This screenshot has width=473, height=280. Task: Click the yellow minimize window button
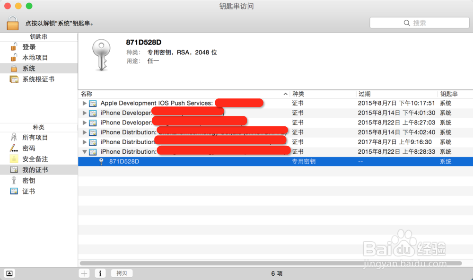click(x=18, y=6)
